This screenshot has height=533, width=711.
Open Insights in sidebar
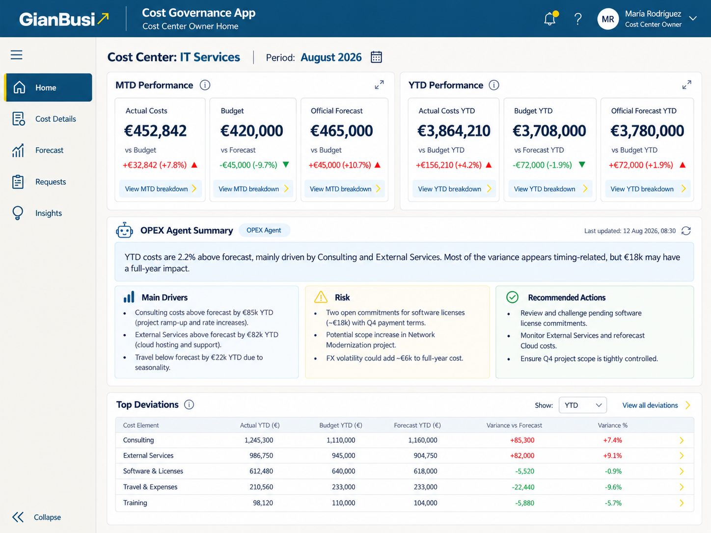[48, 213]
